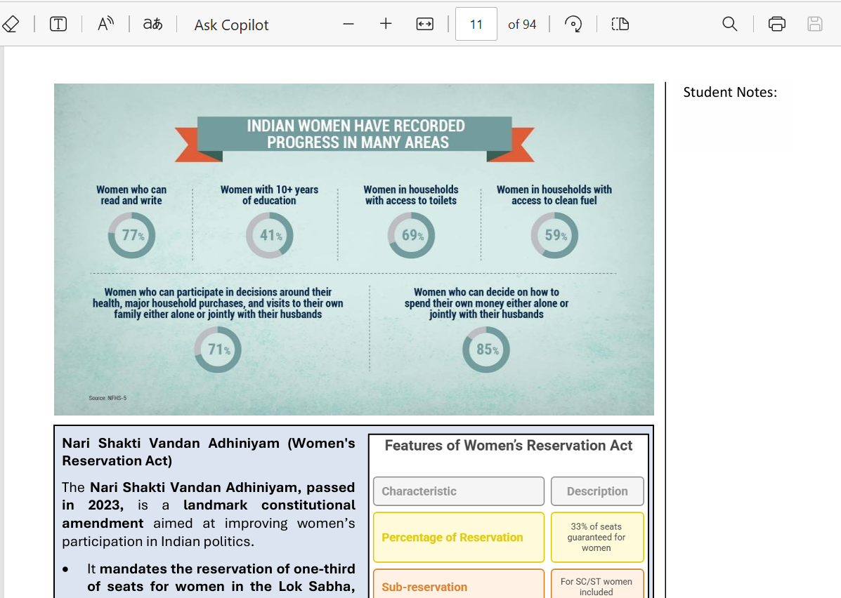Open the Page view options
Image resolution: width=841 pixels, height=598 pixels.
tap(620, 25)
